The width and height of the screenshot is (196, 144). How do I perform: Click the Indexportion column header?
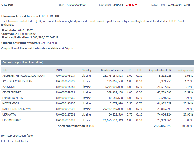[185, 70]
